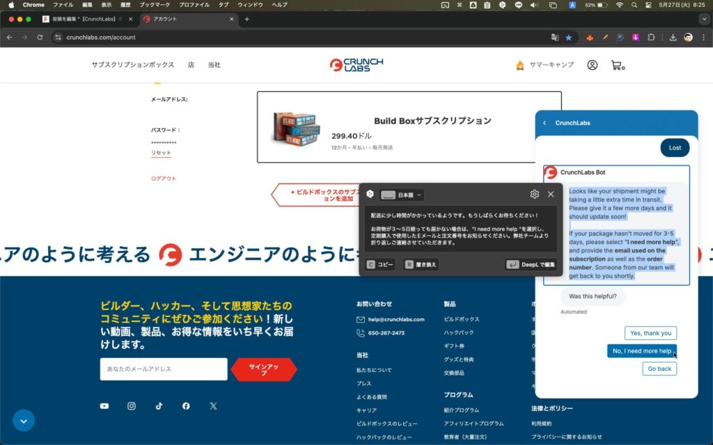Open the 表示 menu
The height and width of the screenshot is (445, 713).
pyautogui.click(x=107, y=5)
